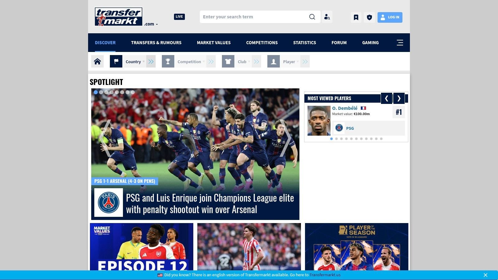Click Club double-arrow go button

click(256, 61)
